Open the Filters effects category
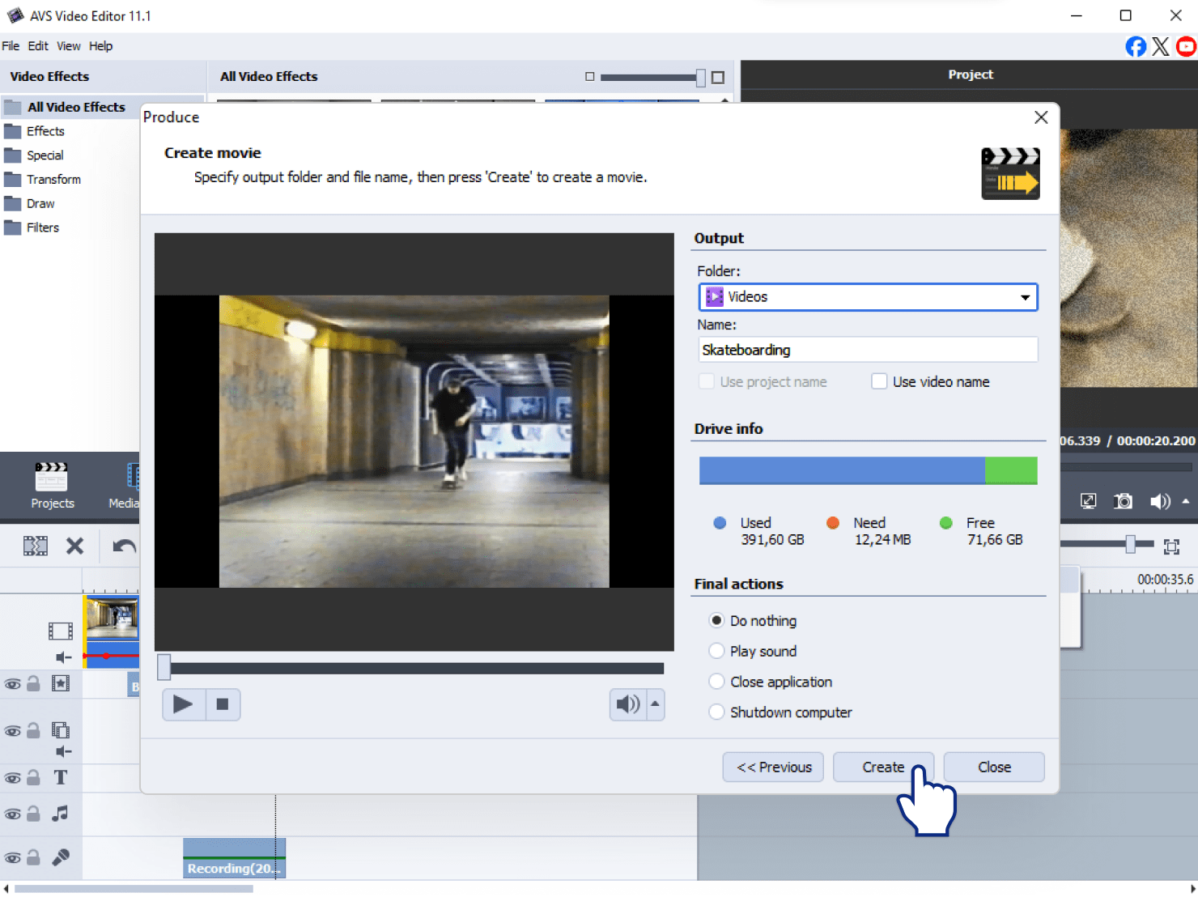Image resolution: width=1198 pixels, height=897 pixels. tap(45, 227)
